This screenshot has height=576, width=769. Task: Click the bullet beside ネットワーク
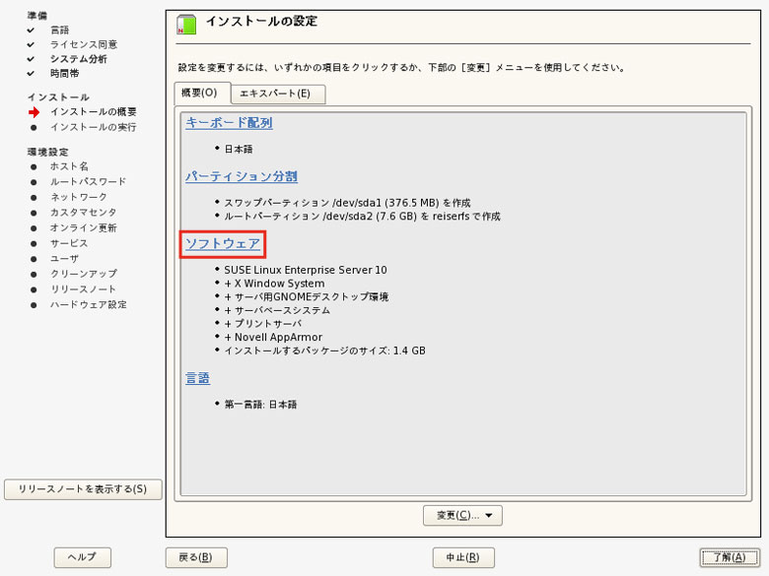click(34, 197)
